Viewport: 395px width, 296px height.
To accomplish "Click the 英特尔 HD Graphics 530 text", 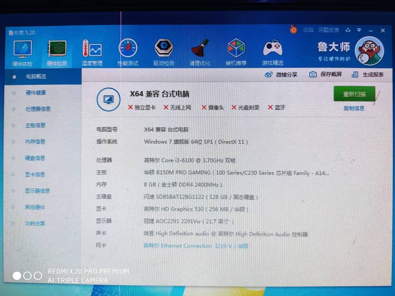I will pos(196,209).
